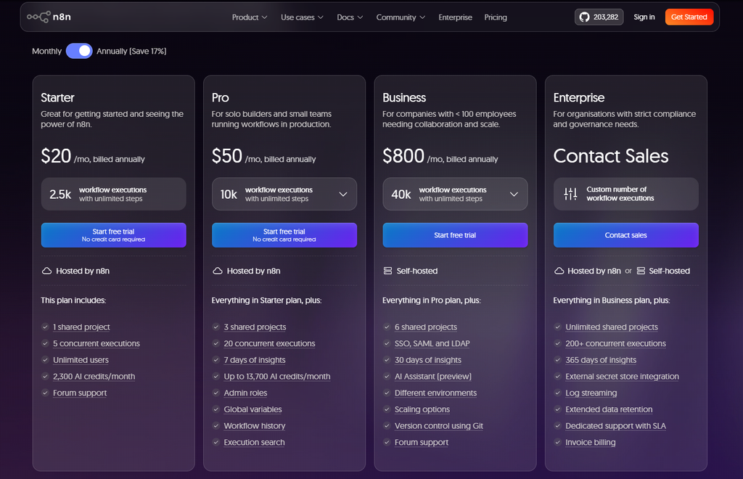Viewport: 743px width, 479px height.
Task: Click the checkmark icon beside 1 shared project
Action: [45, 327]
